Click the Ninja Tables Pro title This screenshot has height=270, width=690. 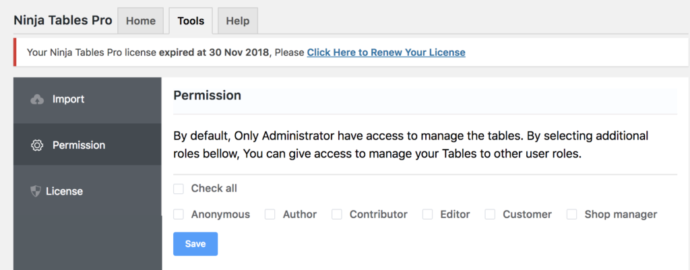[63, 20]
